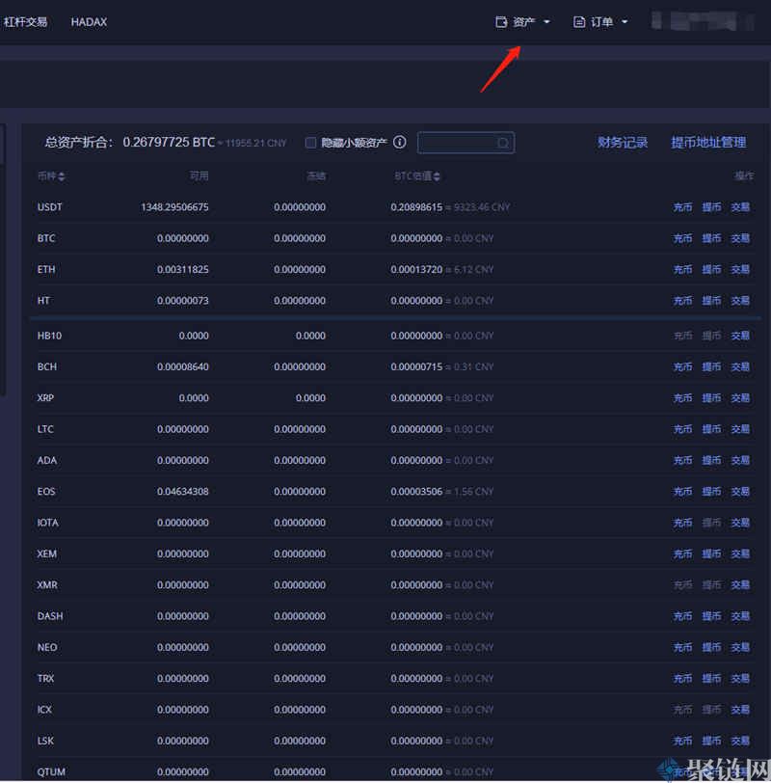Select the USDT currency label

pyautogui.click(x=50, y=207)
